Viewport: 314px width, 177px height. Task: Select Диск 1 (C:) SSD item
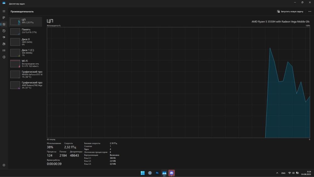pyautogui.click(x=25, y=53)
